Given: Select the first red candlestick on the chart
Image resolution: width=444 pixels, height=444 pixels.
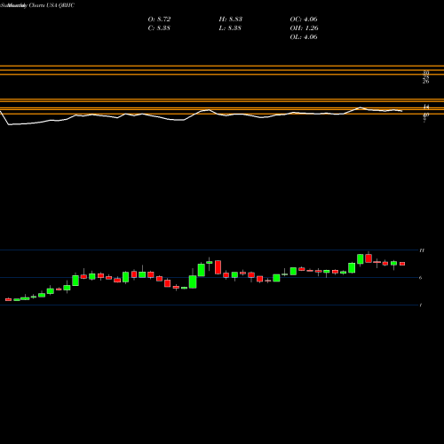Looking at the screenshot, I should [8, 299].
